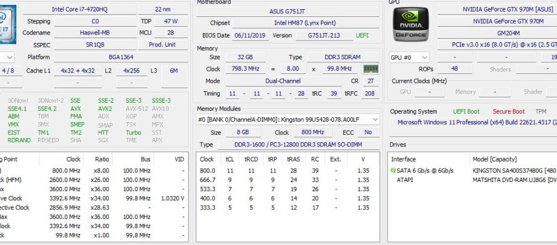Click the ROPs value 48

[x=454, y=68]
